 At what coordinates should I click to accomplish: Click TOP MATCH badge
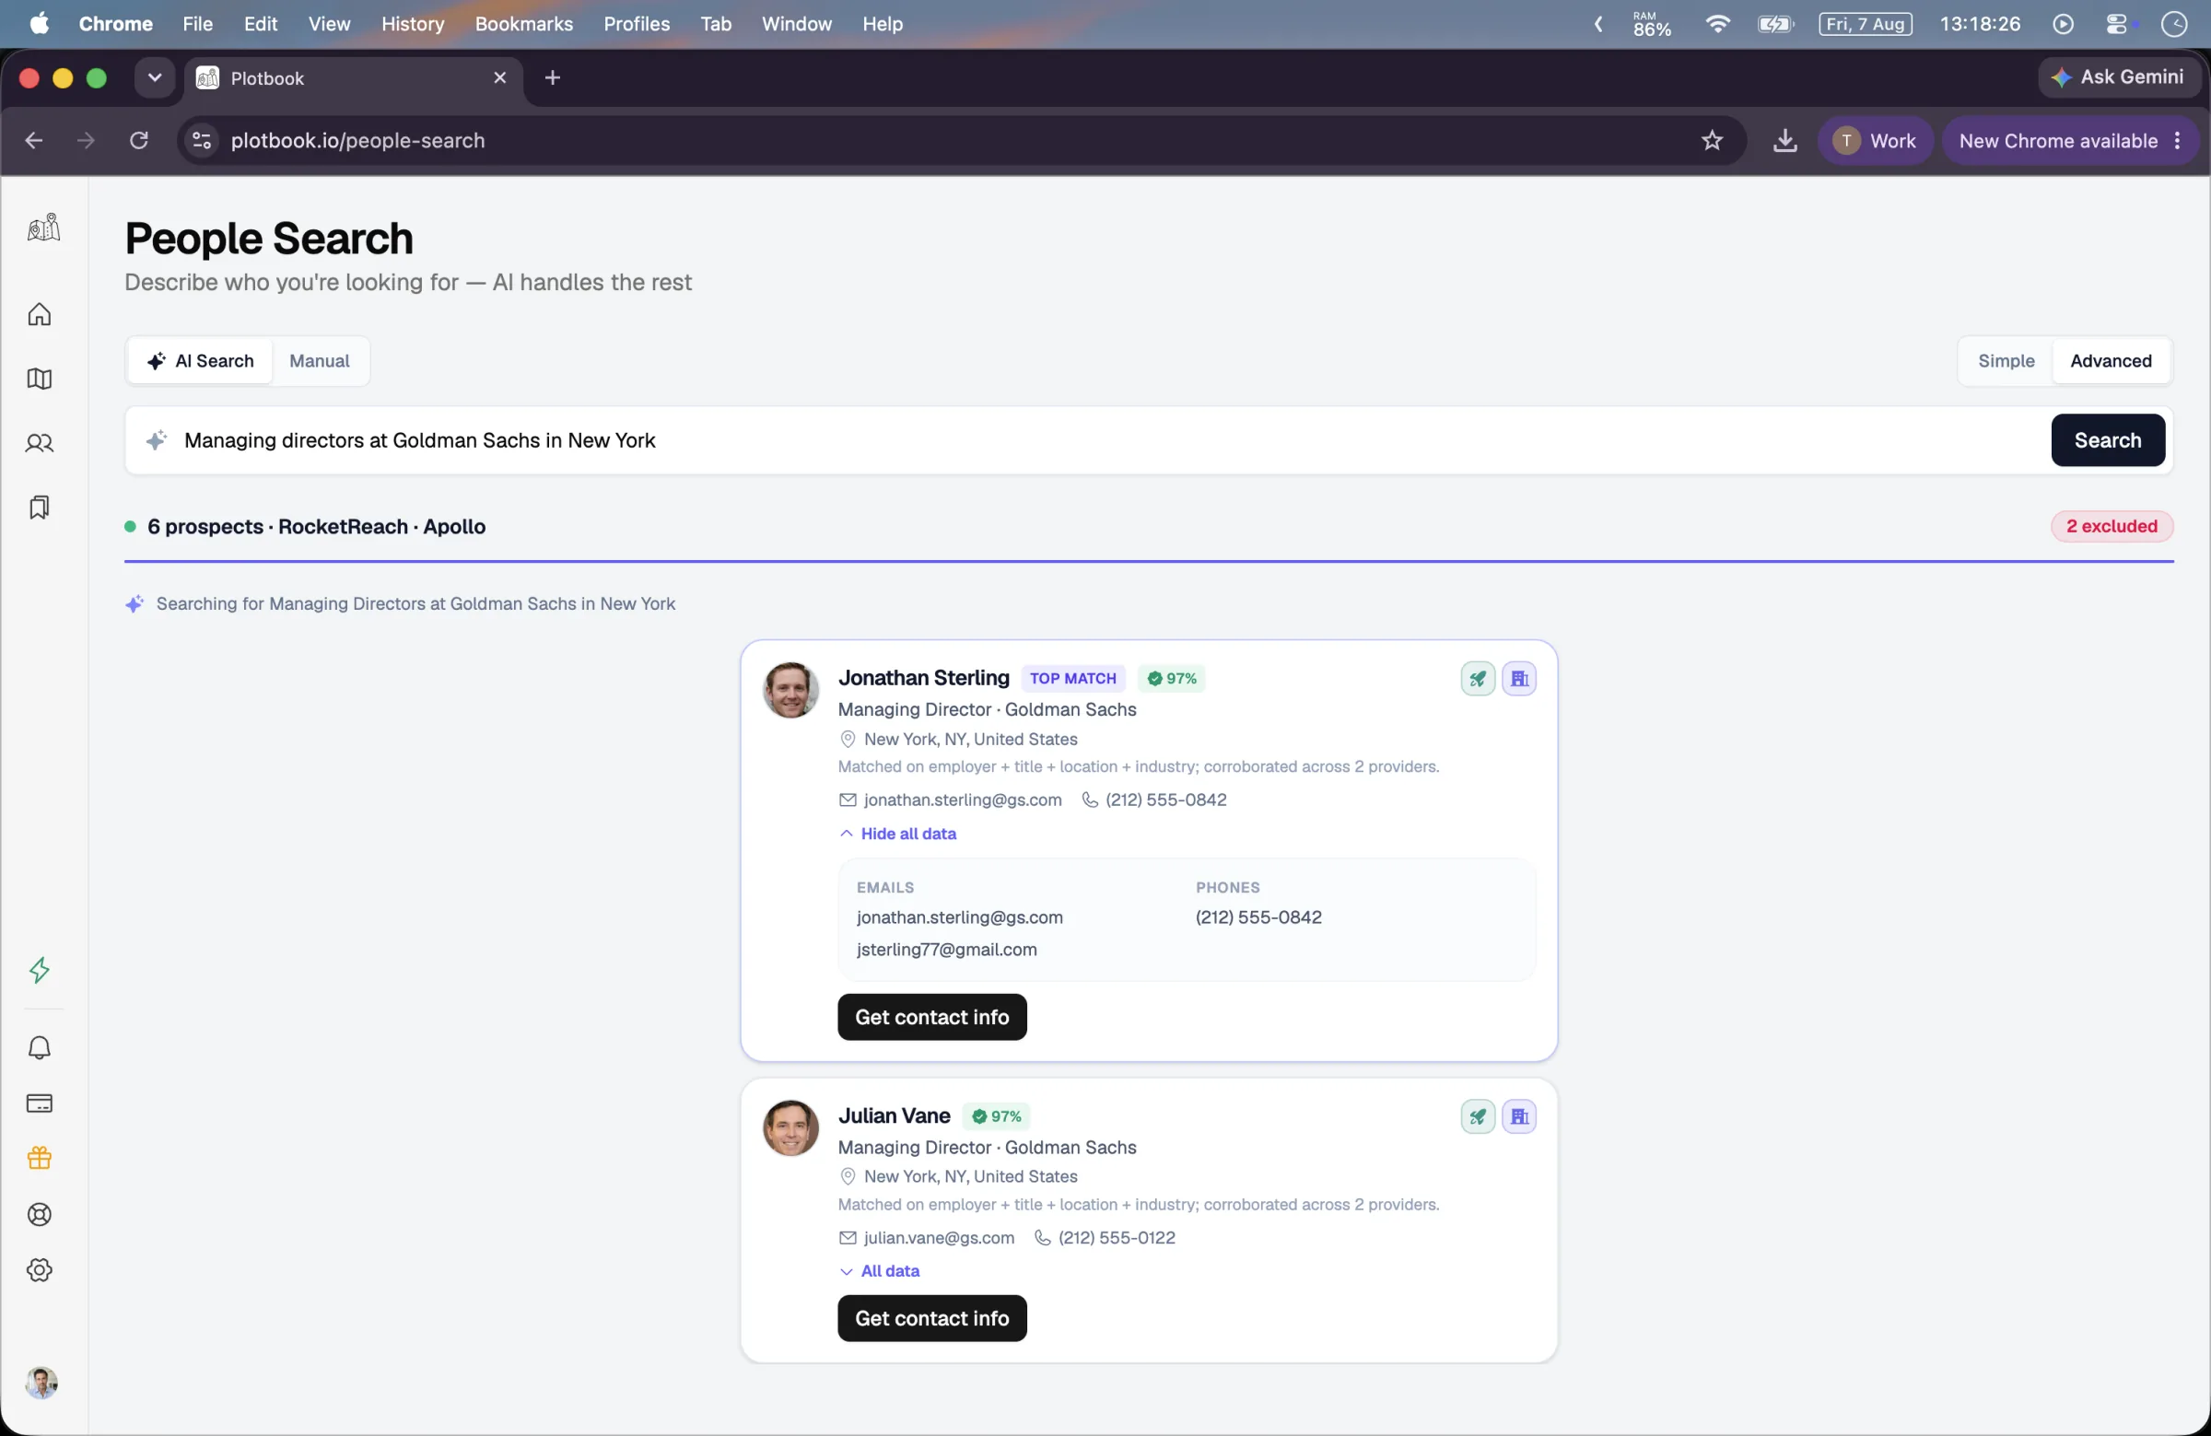(x=1072, y=679)
